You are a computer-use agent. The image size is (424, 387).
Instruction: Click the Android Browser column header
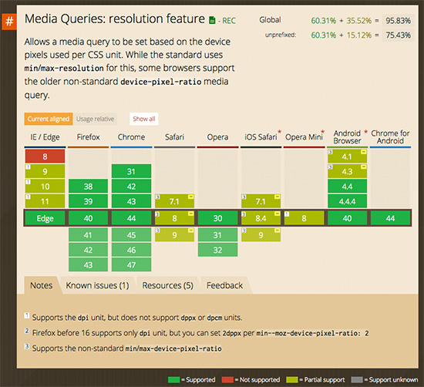pyautogui.click(x=347, y=137)
